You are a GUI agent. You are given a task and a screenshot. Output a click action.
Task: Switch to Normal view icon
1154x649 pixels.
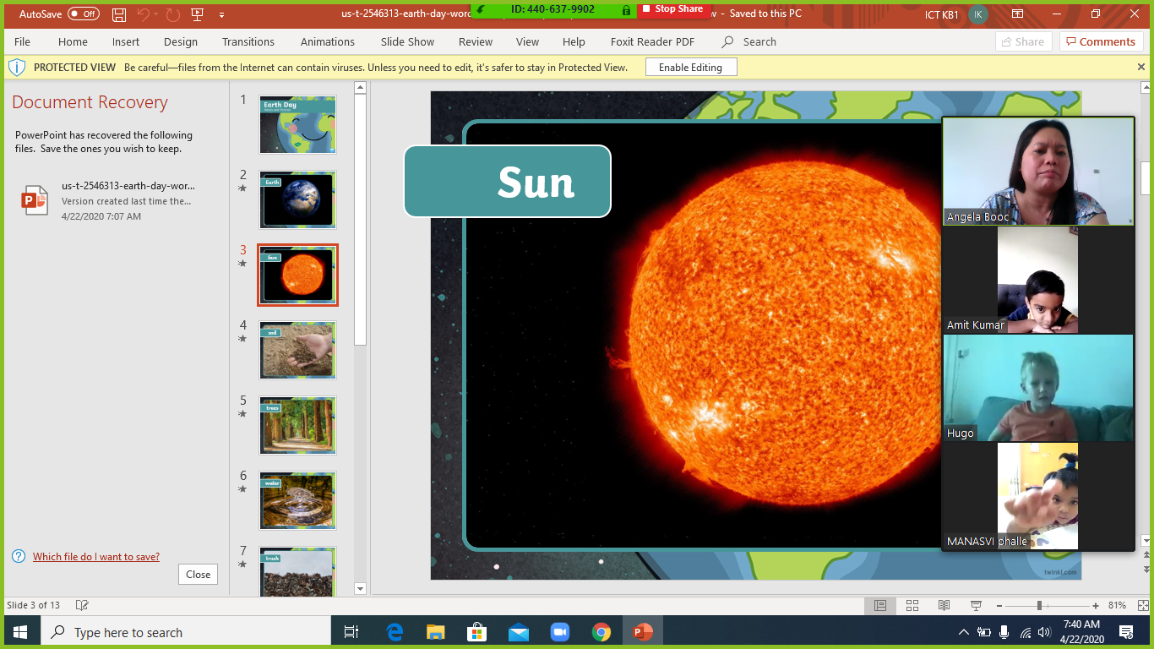pyautogui.click(x=880, y=605)
